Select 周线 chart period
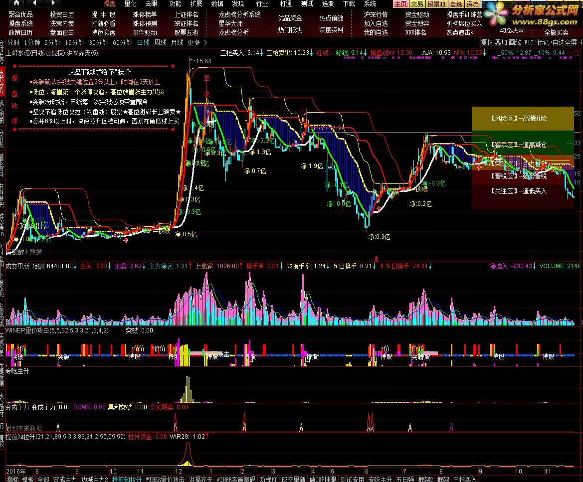 [x=160, y=43]
